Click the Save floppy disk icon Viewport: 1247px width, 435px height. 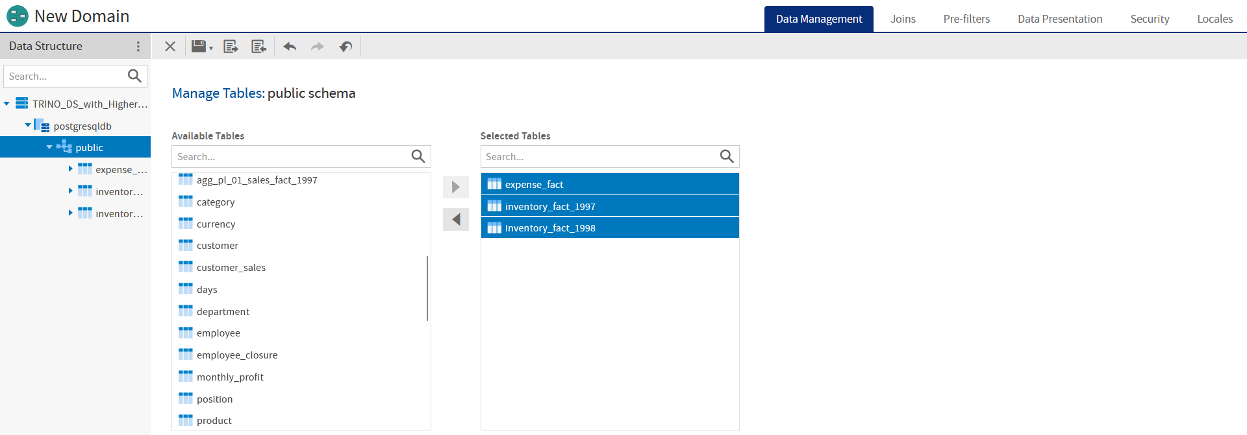[199, 46]
